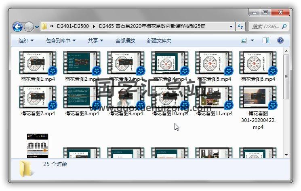
Task: Select the 梅花看图7.mp4 video icon
Action: click(38, 97)
